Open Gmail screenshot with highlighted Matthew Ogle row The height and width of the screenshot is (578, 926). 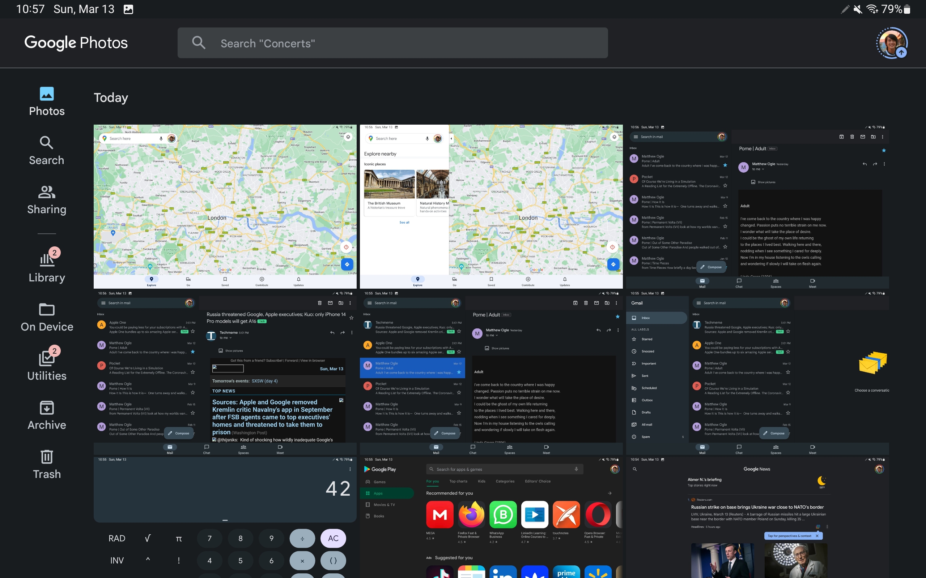[491, 373]
